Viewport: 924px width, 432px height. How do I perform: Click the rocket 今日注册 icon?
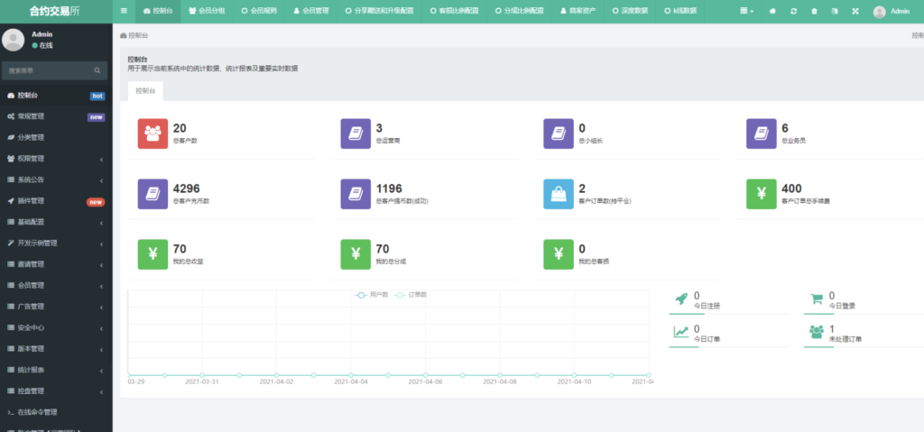[680, 299]
